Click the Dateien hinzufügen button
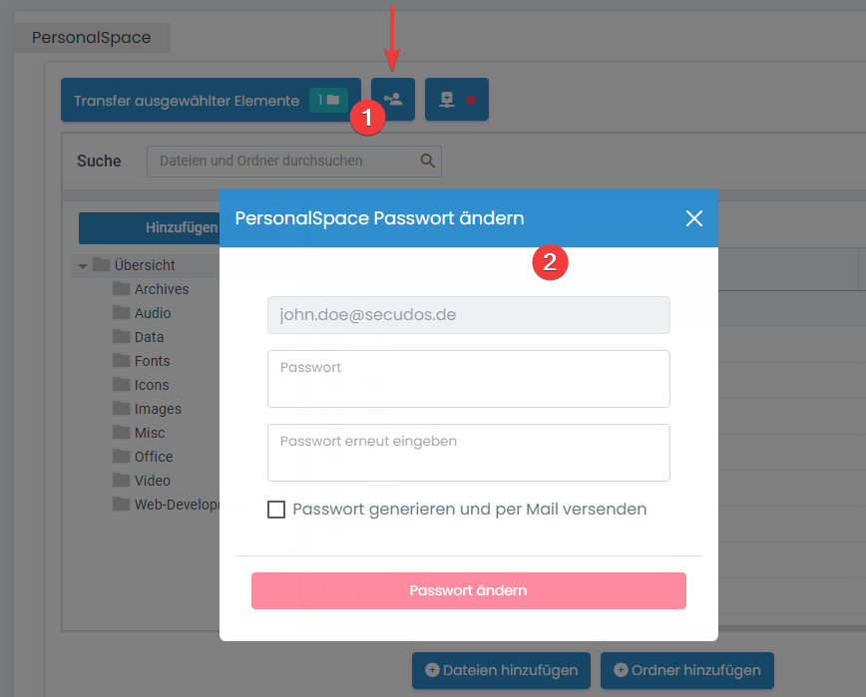This screenshot has width=866, height=697. tap(501, 670)
